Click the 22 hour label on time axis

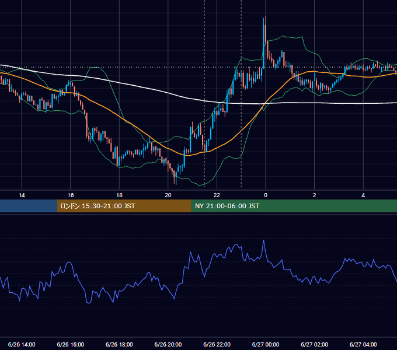pyautogui.click(x=217, y=195)
